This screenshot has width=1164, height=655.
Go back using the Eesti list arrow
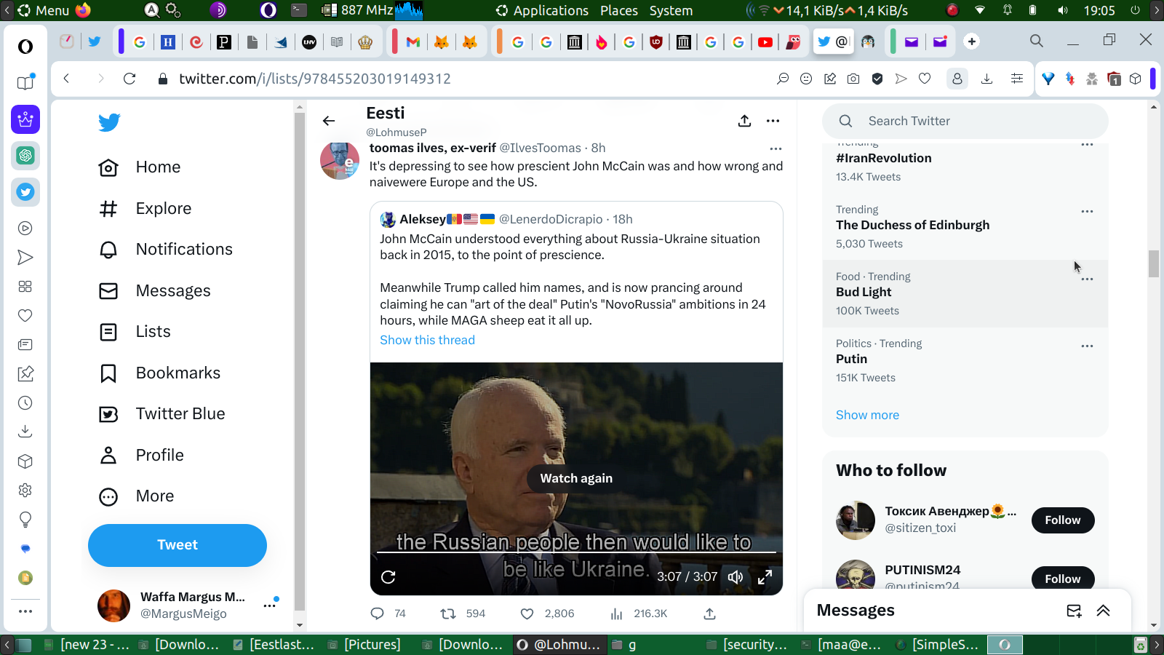[329, 121]
